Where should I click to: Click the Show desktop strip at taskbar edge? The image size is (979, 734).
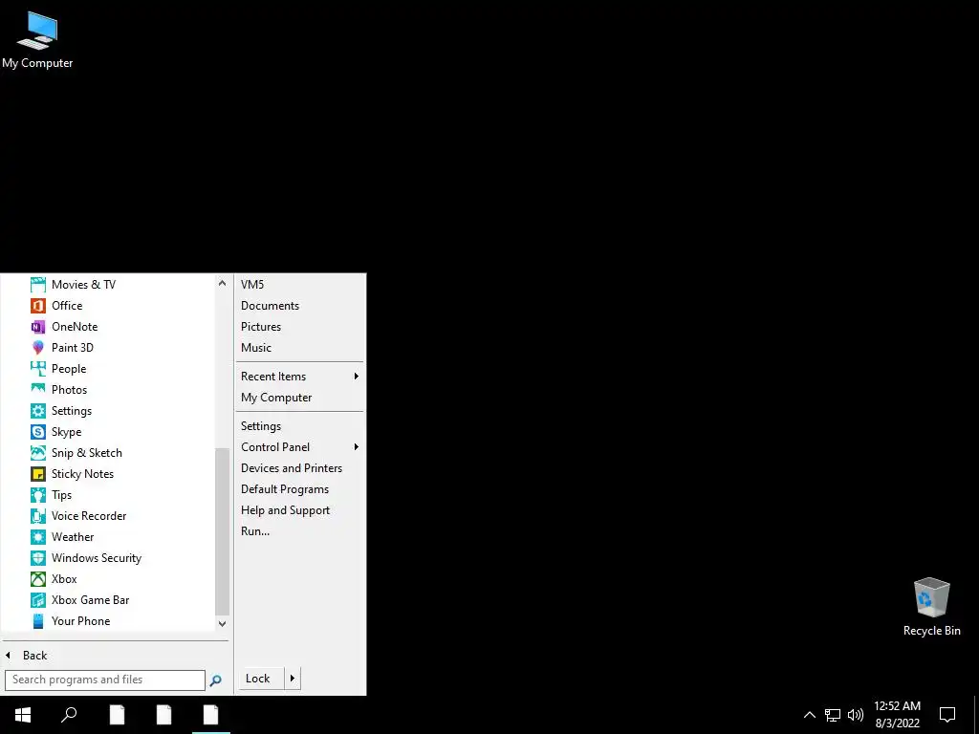[x=976, y=715]
